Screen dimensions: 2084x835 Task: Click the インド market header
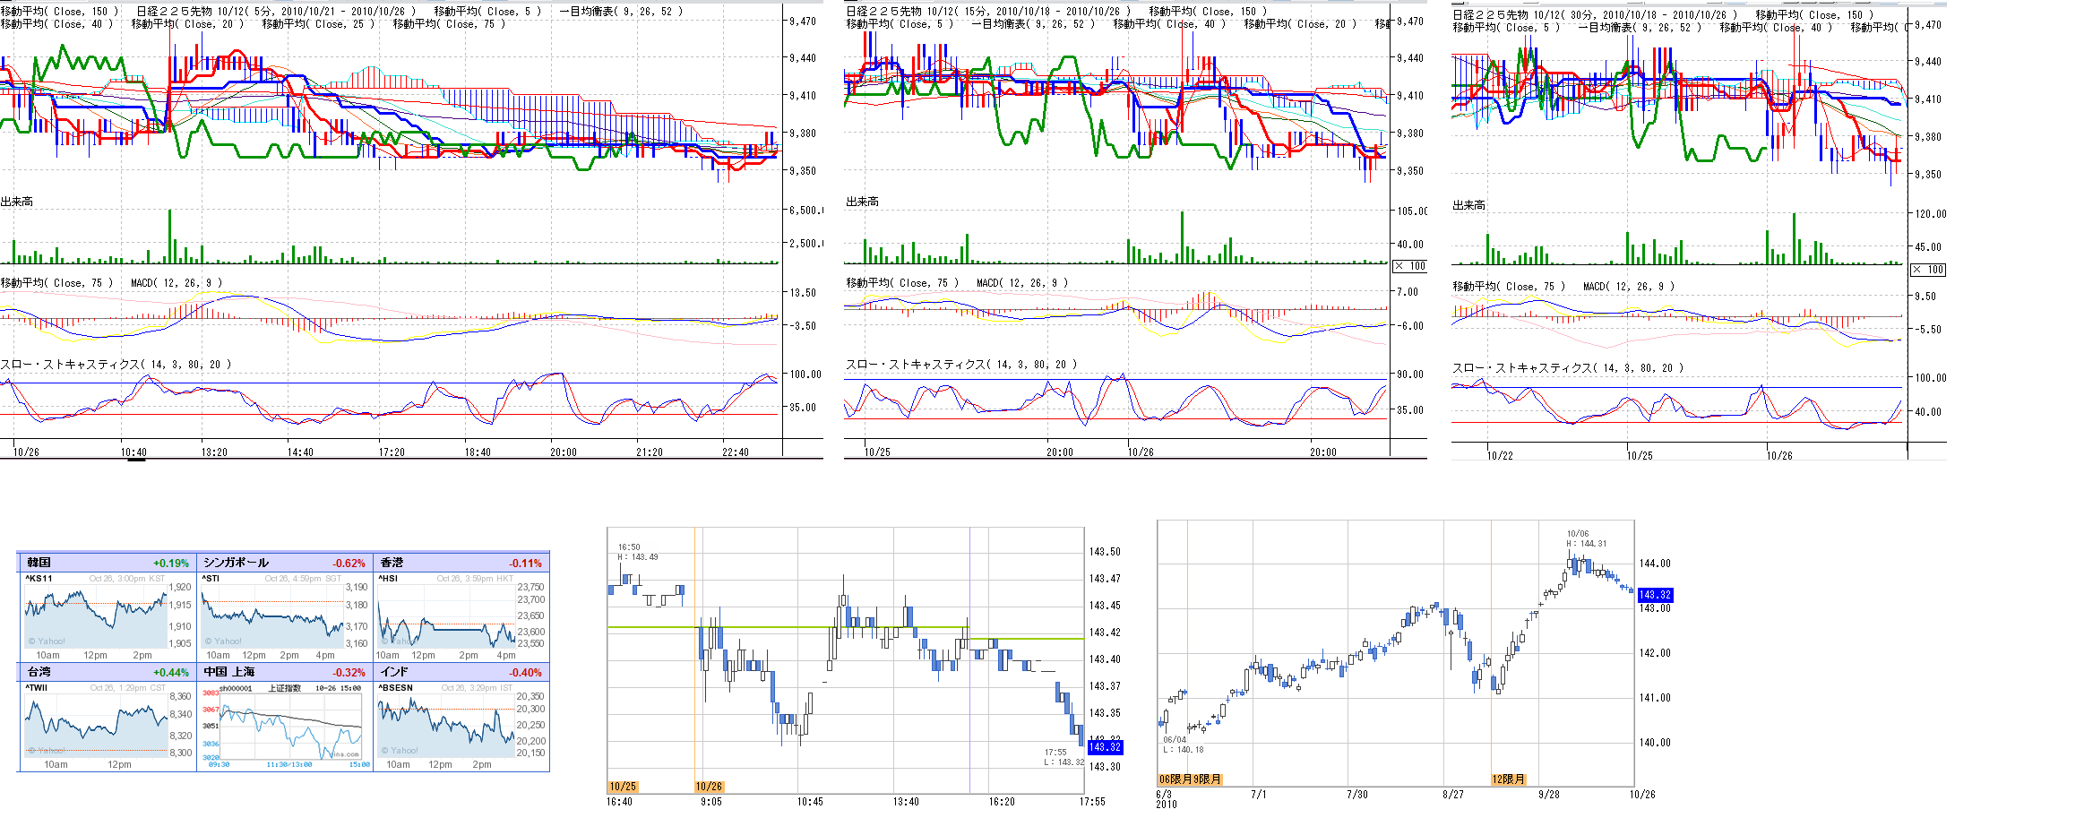[x=394, y=672]
